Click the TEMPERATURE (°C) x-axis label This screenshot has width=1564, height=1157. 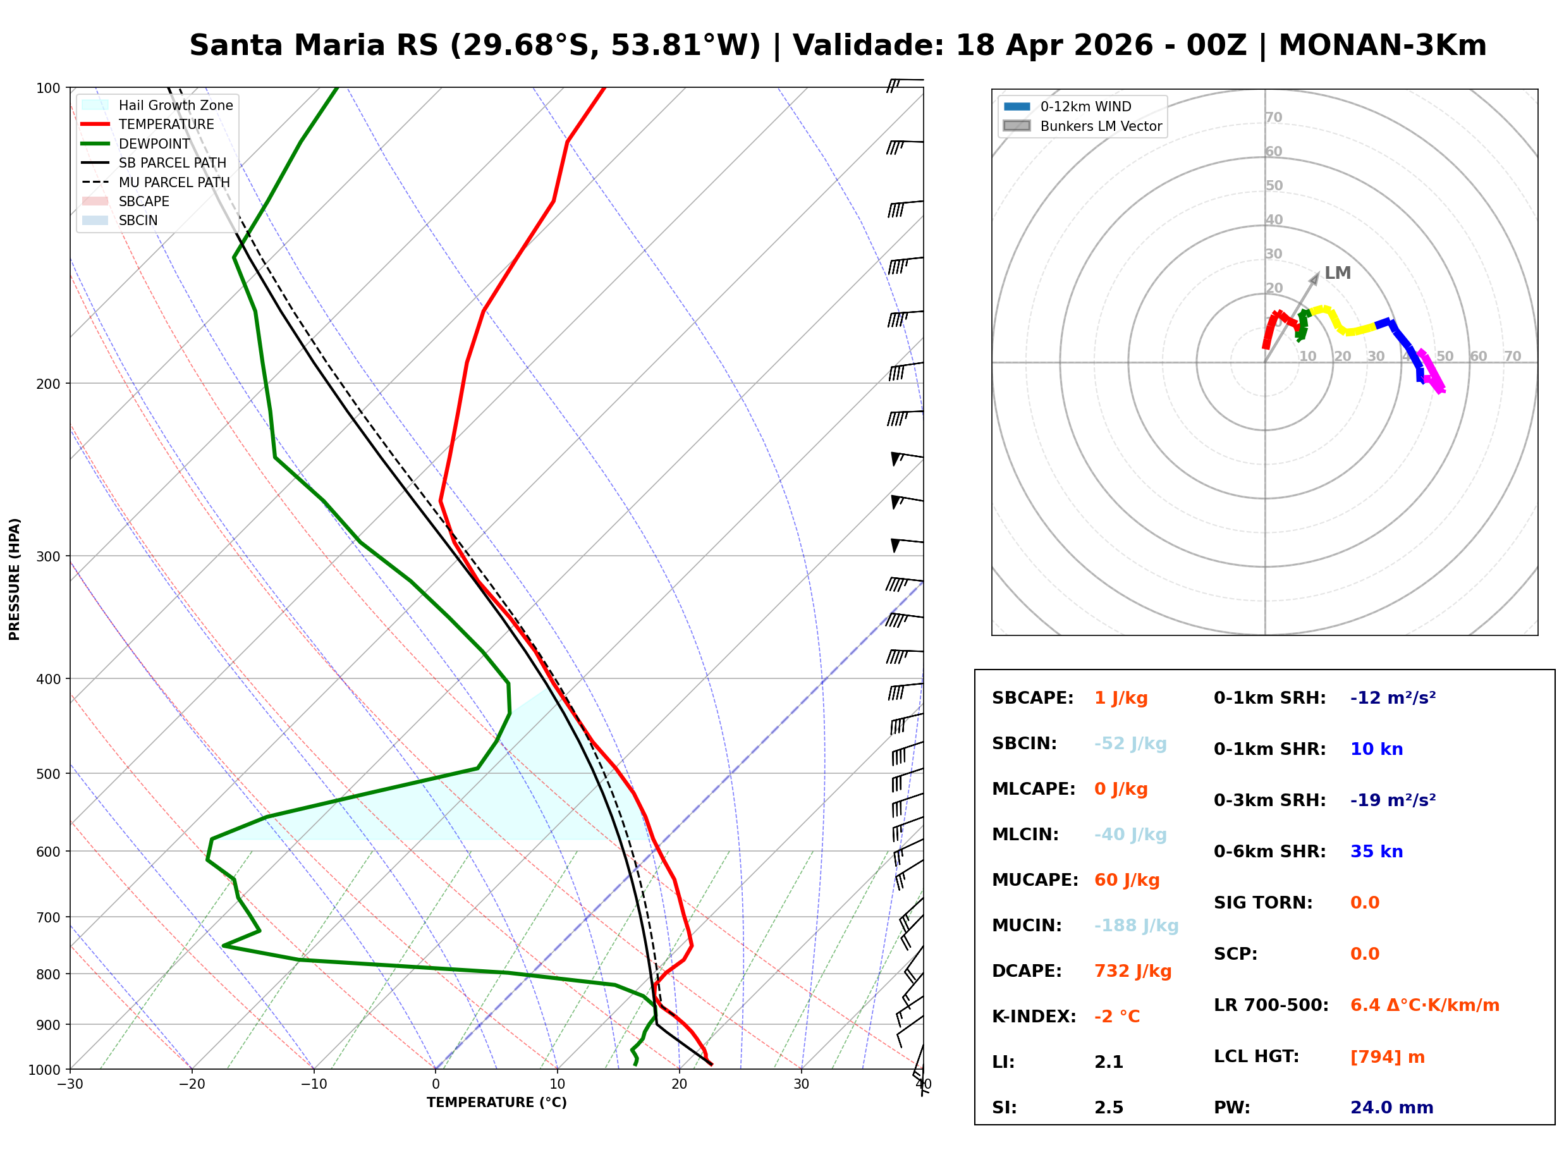click(496, 1103)
